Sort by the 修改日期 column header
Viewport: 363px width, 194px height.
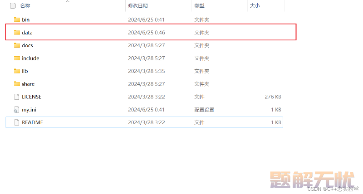pos(138,6)
